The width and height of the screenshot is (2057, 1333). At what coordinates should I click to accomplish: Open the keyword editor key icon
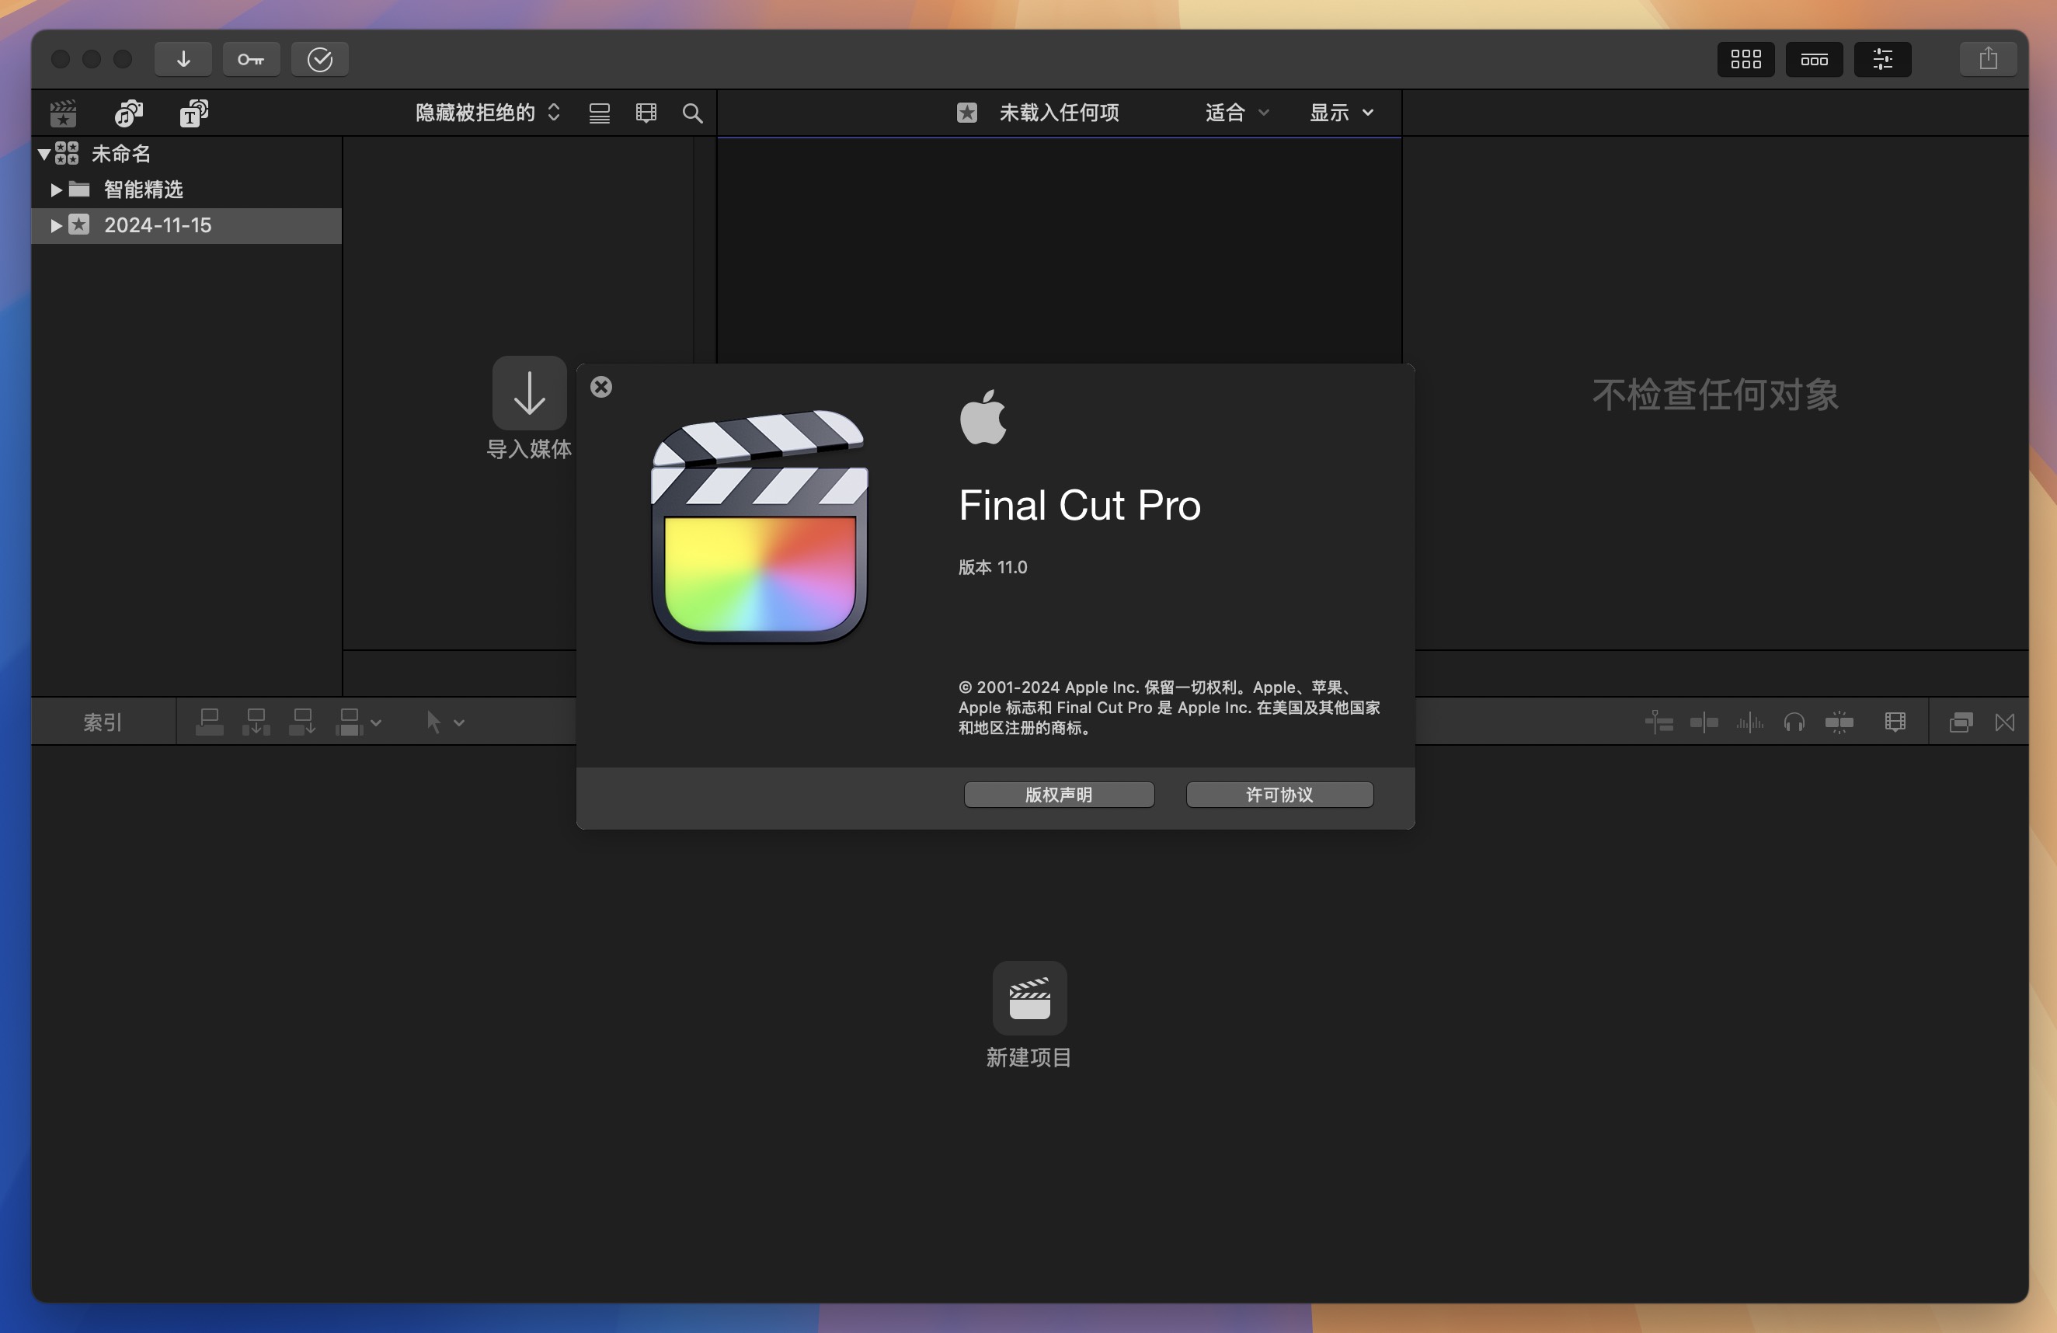pos(252,59)
